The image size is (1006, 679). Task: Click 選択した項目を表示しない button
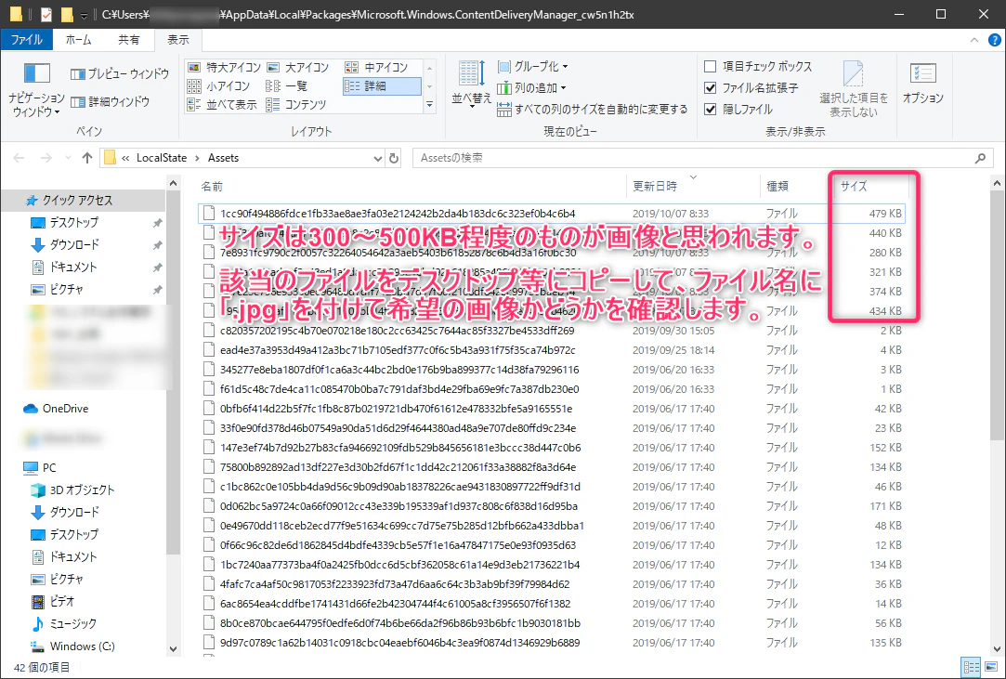coord(854,88)
